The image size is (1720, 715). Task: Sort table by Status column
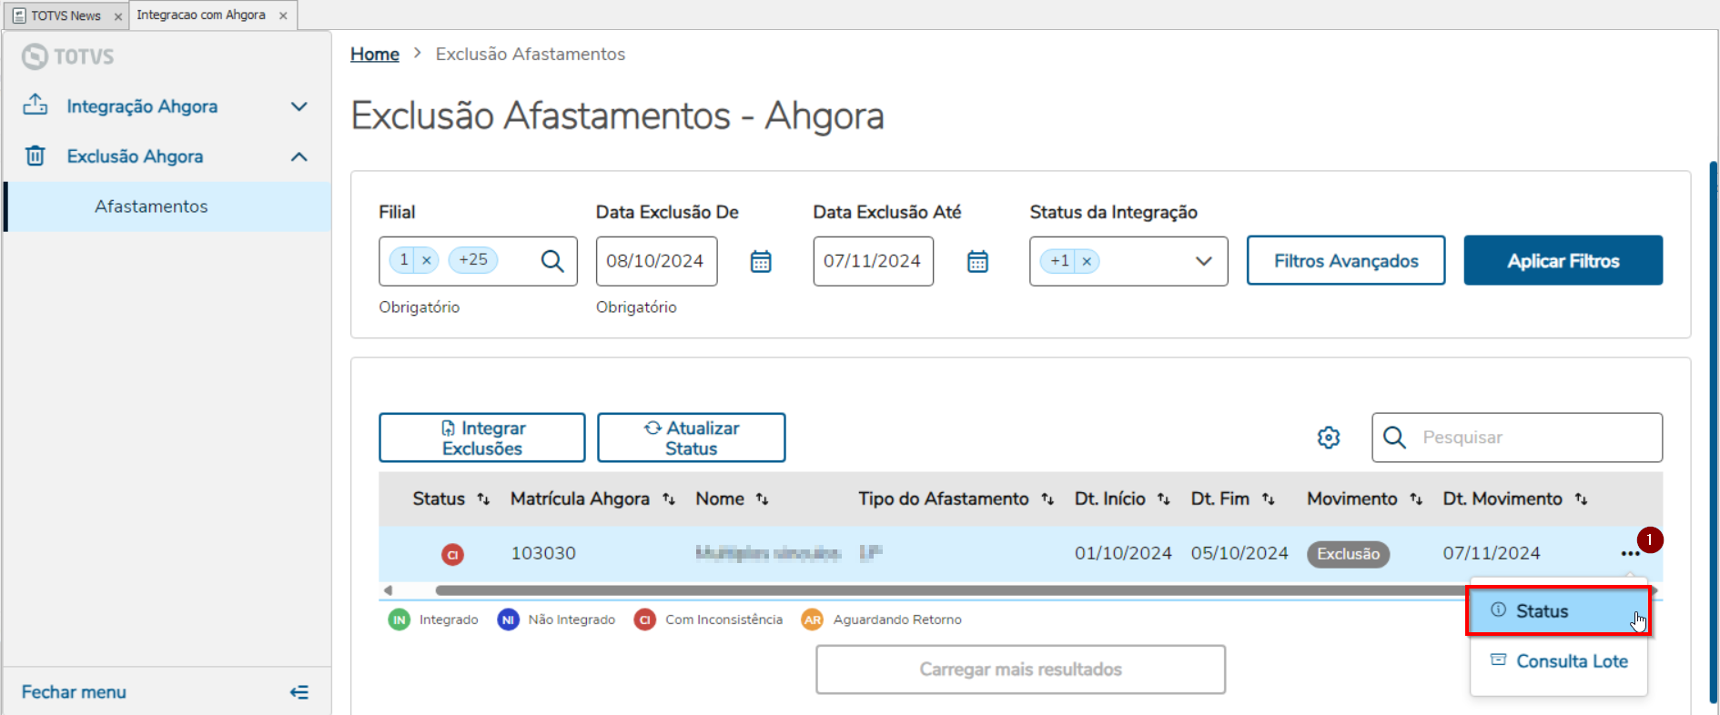483,499
